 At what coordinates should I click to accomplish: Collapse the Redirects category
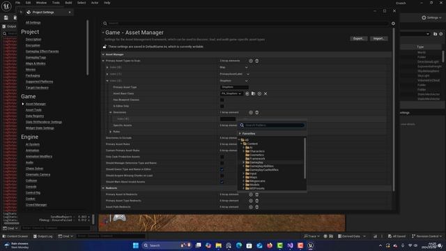pos(103,188)
